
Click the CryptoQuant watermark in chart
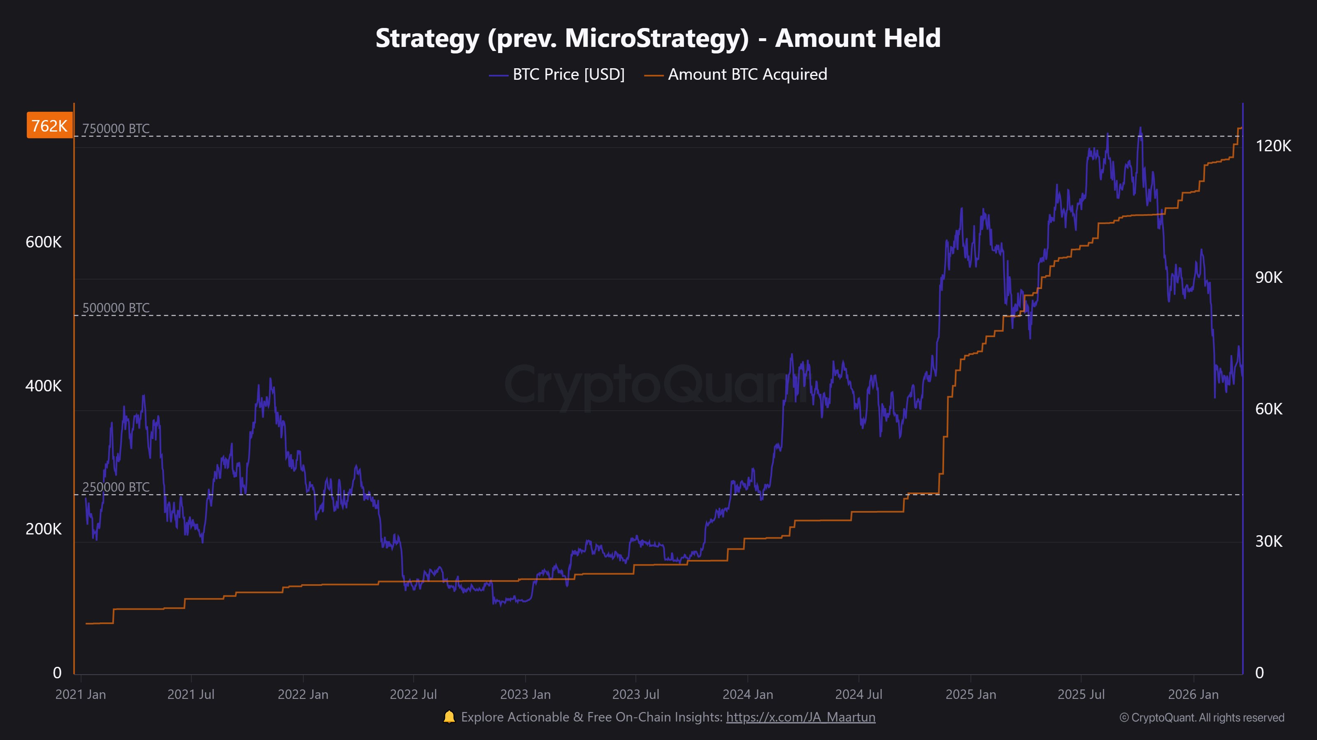coord(649,384)
